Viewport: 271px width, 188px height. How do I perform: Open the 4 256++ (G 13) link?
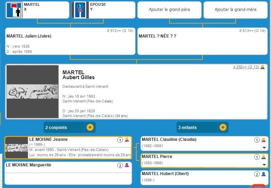click(246, 67)
